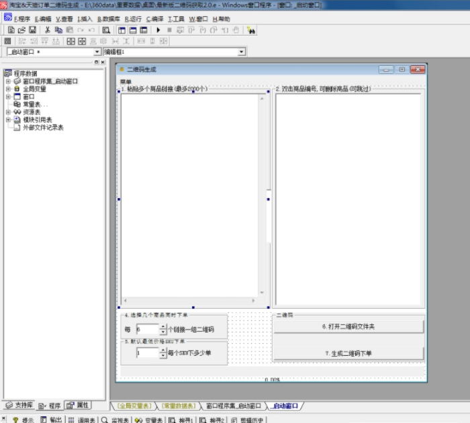Switch to the 属性 tab
The image size is (470, 423).
point(79,406)
